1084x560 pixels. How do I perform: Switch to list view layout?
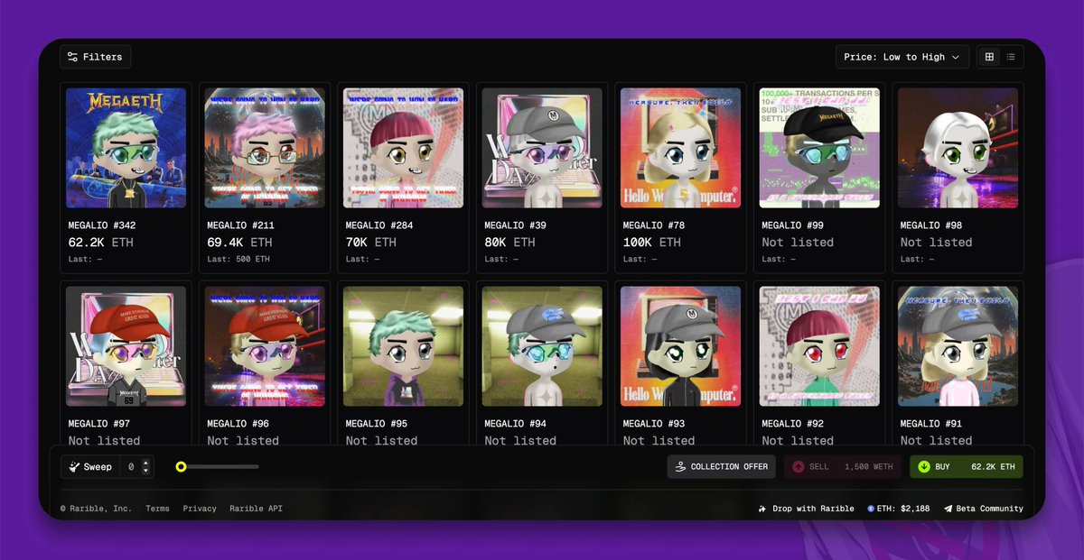[x=1011, y=57]
